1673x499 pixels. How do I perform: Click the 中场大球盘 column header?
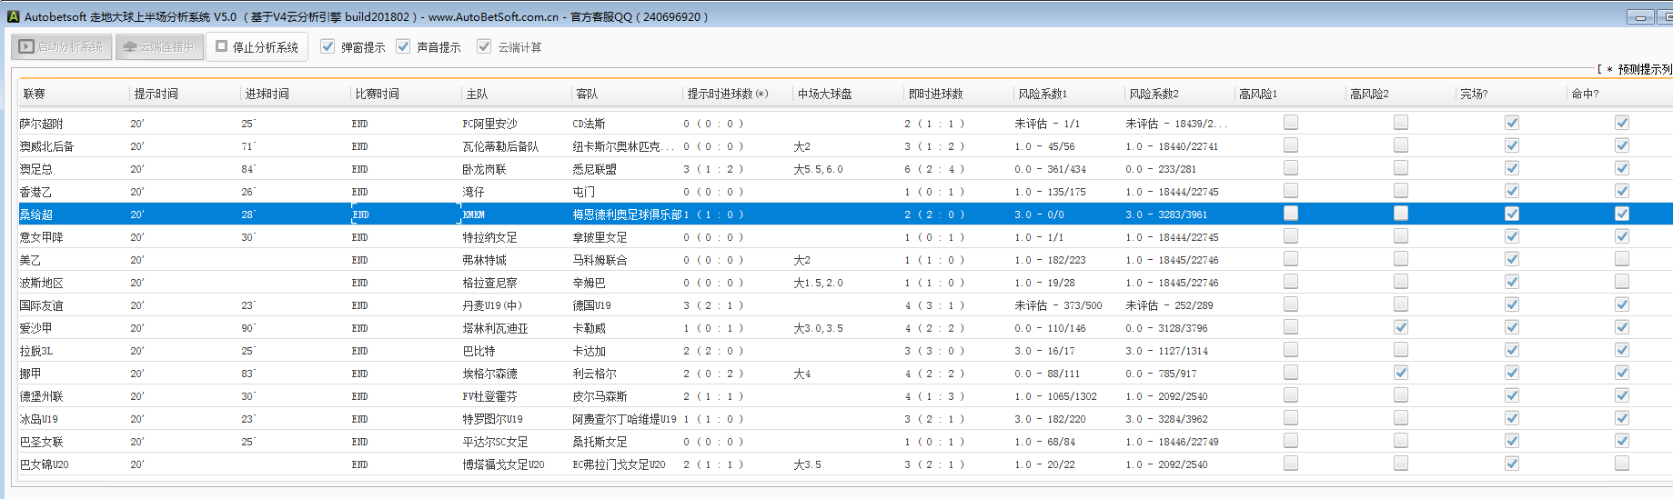pos(824,94)
